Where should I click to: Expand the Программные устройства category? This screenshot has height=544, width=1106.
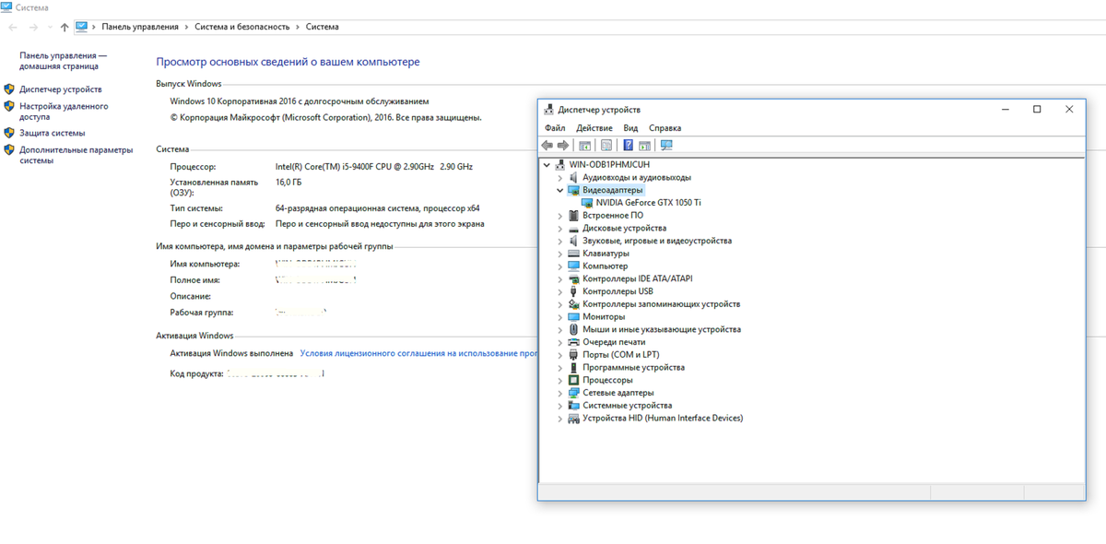(559, 367)
